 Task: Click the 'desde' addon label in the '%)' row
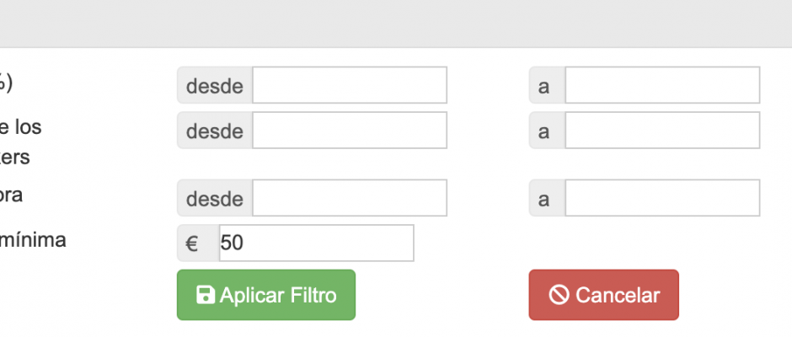coord(215,85)
